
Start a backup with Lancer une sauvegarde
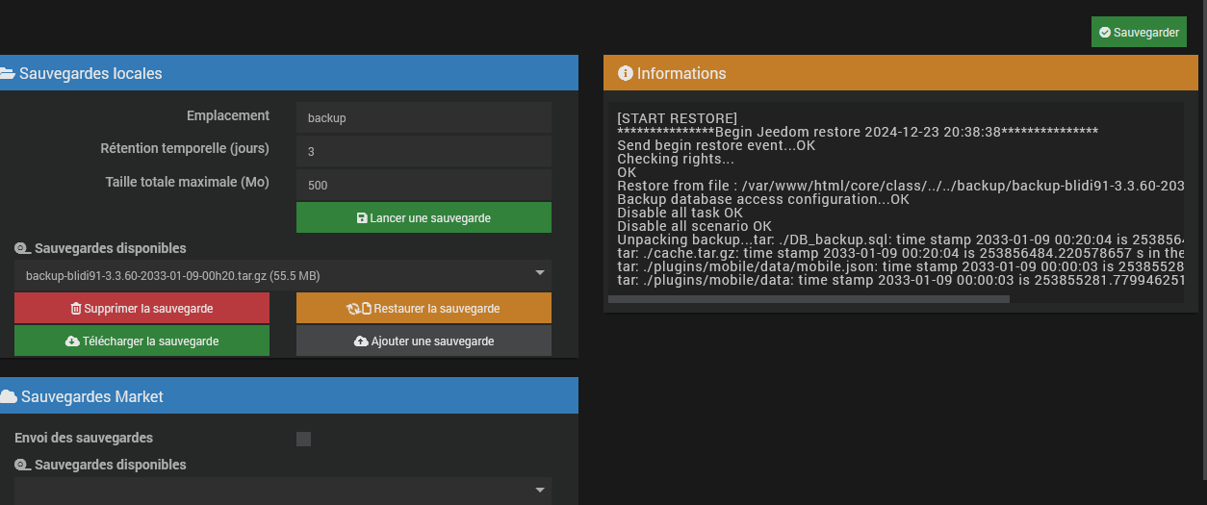(x=424, y=218)
